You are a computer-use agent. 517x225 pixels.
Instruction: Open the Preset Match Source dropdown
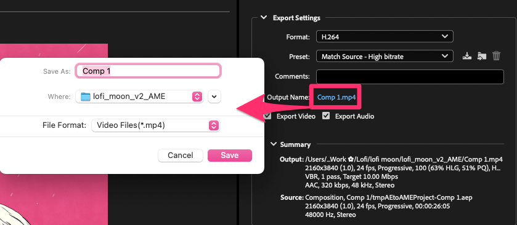[x=385, y=57]
